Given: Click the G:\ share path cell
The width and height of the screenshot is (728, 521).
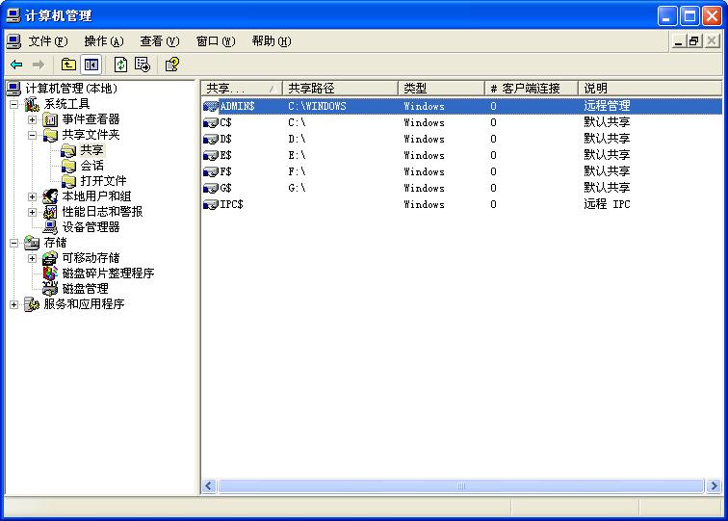Looking at the screenshot, I should click(x=298, y=188).
